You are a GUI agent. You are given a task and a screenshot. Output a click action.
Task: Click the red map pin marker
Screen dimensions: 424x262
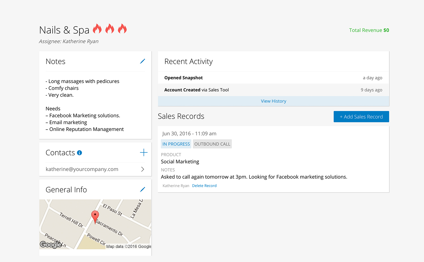tap(95, 216)
